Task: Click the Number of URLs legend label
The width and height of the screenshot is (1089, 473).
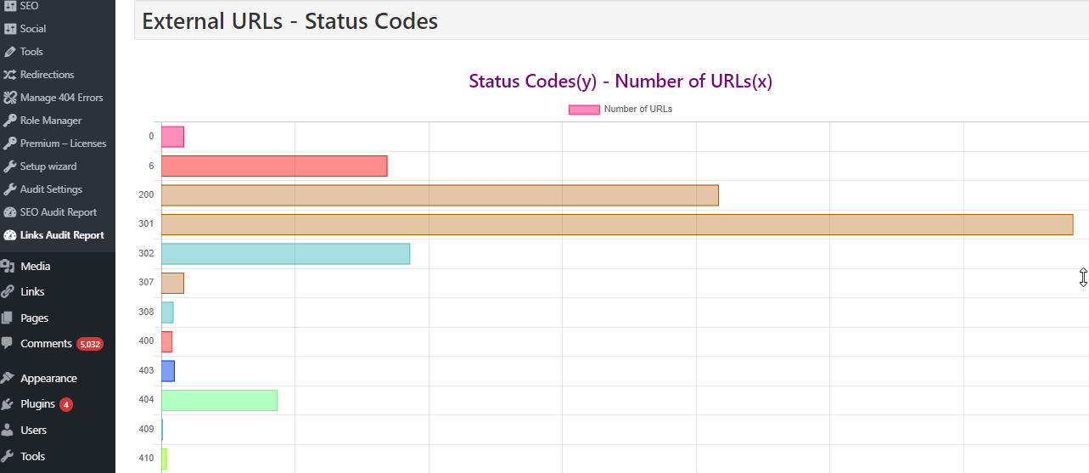Action: pos(638,109)
